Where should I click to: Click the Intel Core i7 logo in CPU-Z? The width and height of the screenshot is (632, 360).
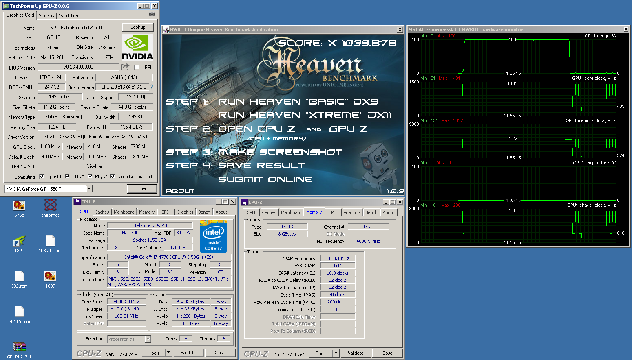click(213, 236)
